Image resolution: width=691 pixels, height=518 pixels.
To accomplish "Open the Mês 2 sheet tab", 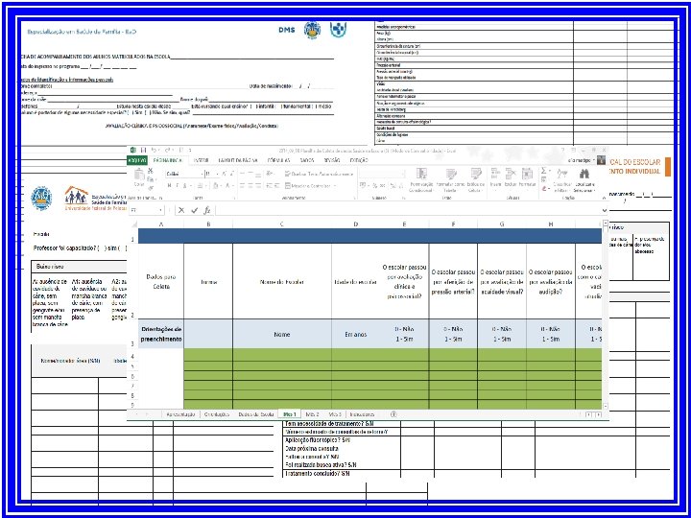I will coord(313,414).
